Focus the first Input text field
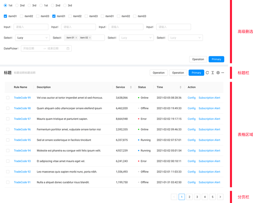The height and width of the screenshot is (203, 253). coord(31,27)
